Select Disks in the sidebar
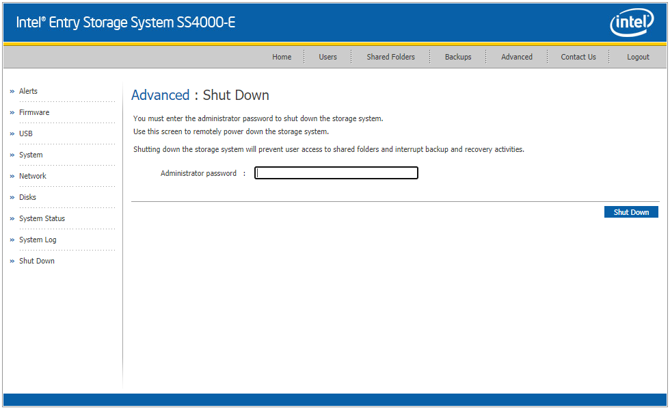This screenshot has width=670, height=410. pos(27,197)
